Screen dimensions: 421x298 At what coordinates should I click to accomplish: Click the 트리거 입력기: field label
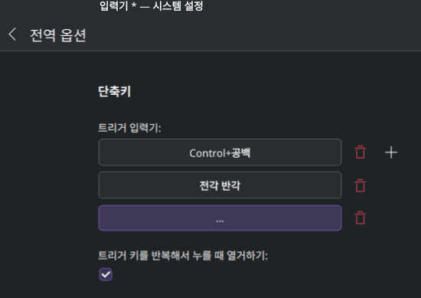tap(129, 128)
